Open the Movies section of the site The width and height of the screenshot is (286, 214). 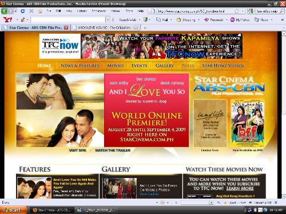[x=116, y=66]
